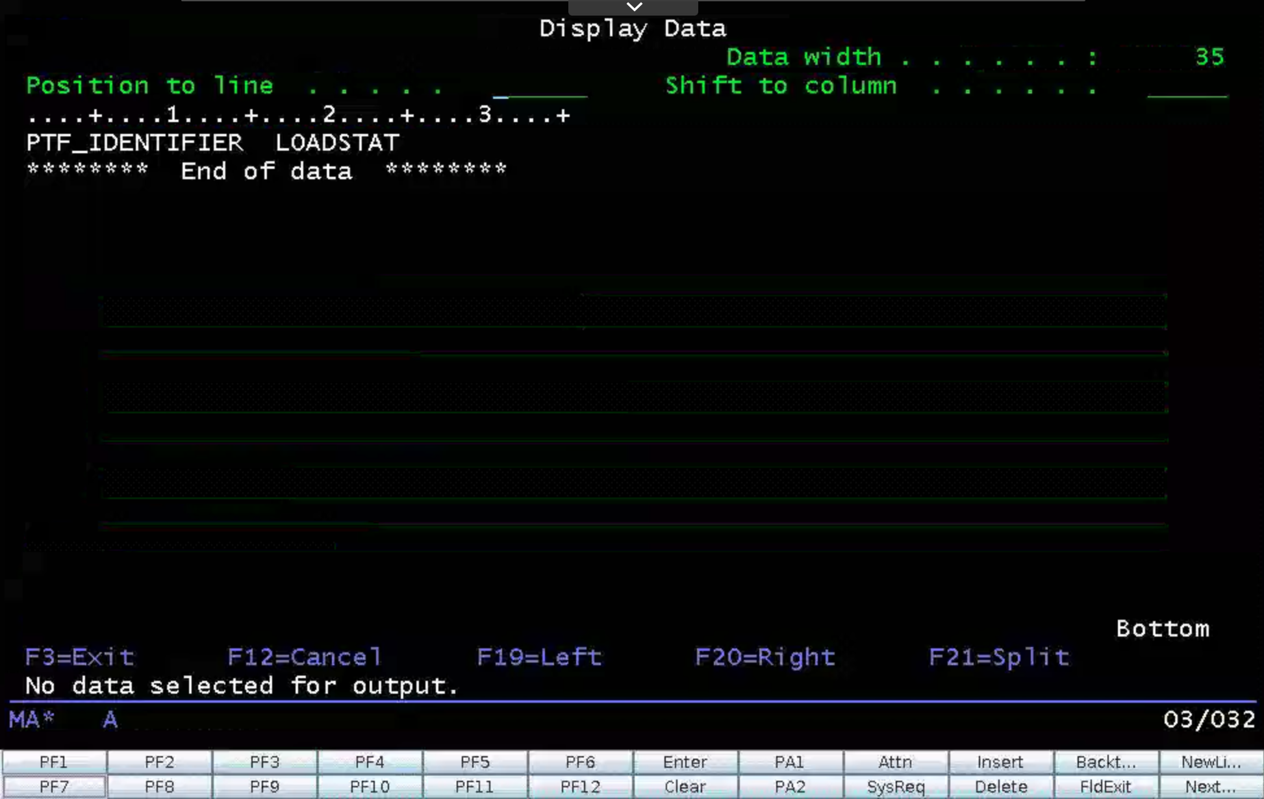The height and width of the screenshot is (799, 1264).
Task: Click the Enter key button
Action: coord(685,762)
